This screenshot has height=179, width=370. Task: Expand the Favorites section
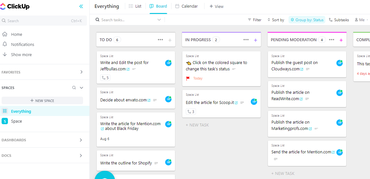[81, 72]
